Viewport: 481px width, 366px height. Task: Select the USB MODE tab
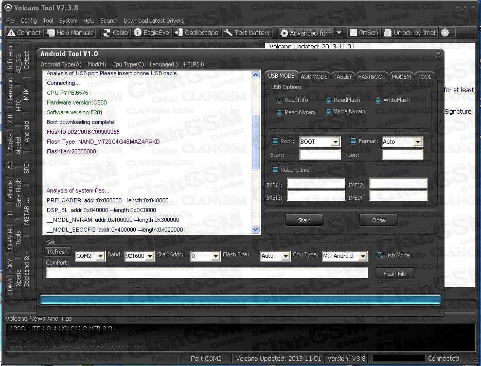pos(281,76)
